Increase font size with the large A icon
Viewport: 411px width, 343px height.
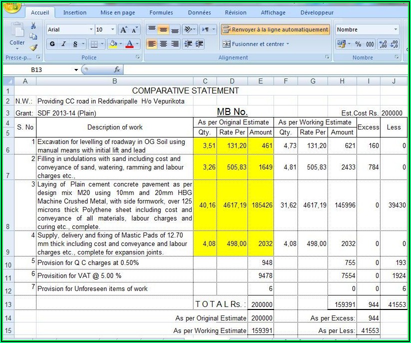[x=123, y=30]
